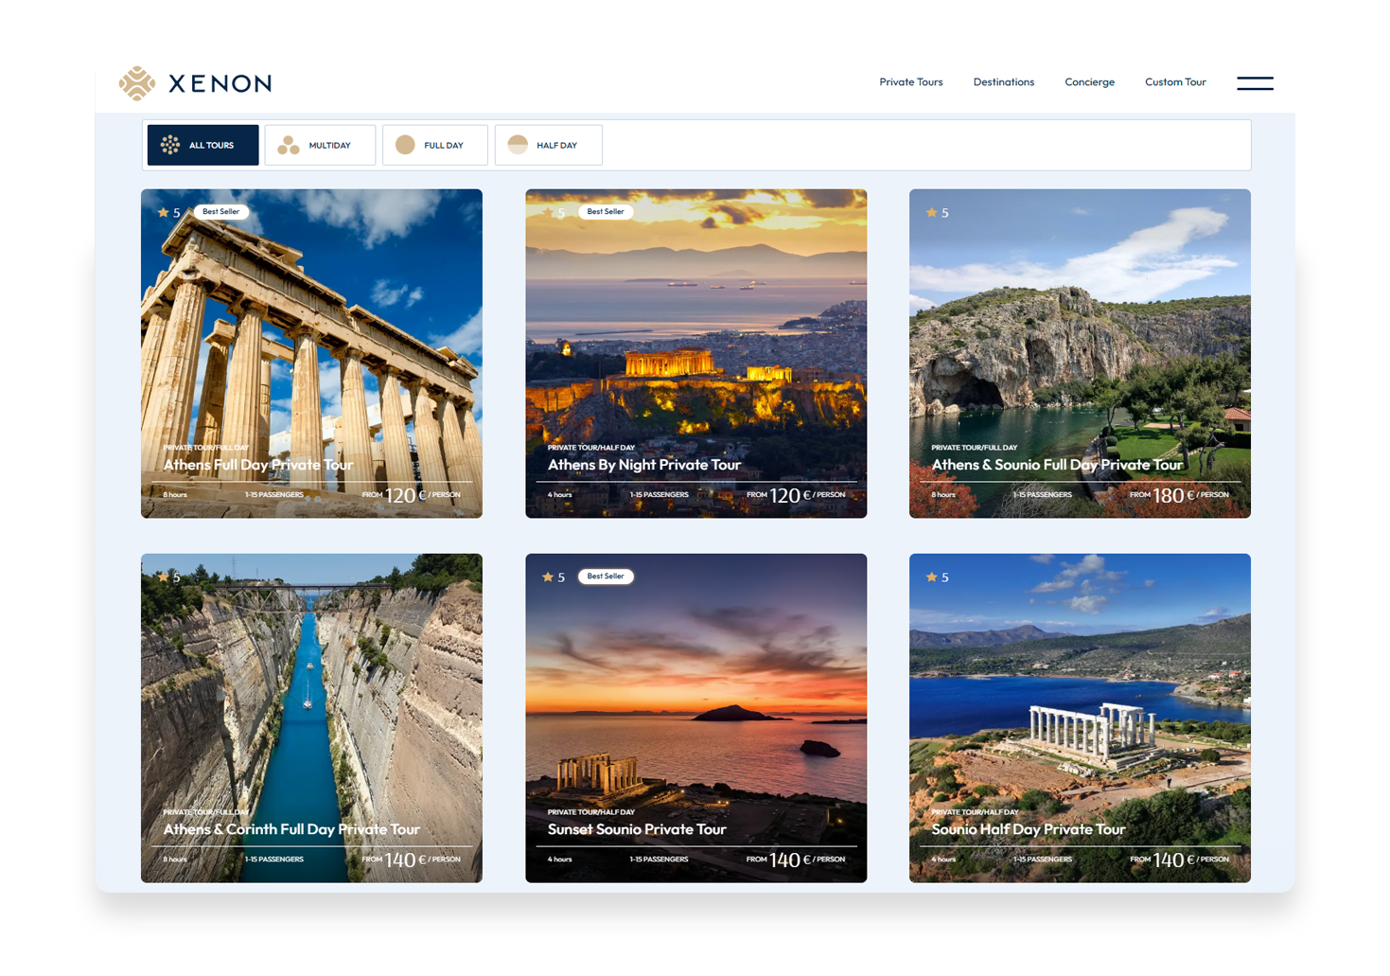Open the Concierge nav link
The width and height of the screenshot is (1390, 976).
(x=1089, y=82)
